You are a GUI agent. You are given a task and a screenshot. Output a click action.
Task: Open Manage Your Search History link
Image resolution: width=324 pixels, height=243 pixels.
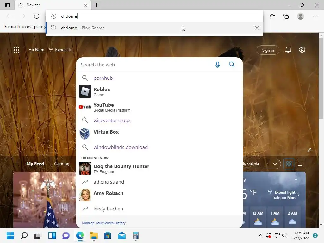pos(104,223)
